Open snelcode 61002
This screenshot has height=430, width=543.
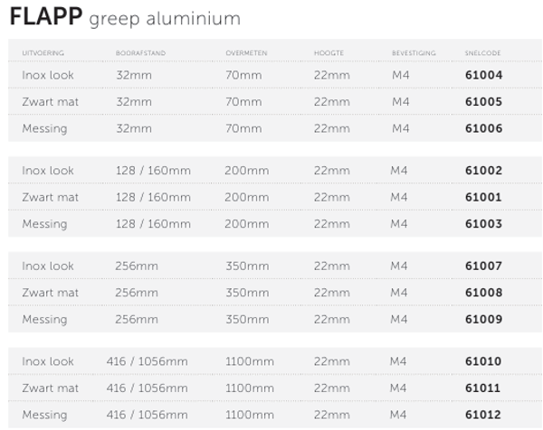pos(483,171)
